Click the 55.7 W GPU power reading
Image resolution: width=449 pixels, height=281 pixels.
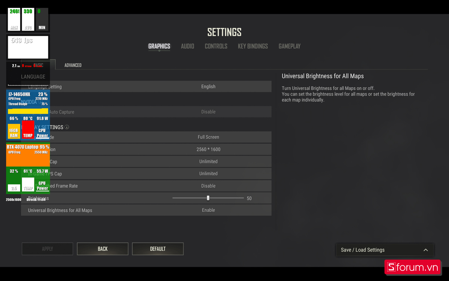(42, 171)
